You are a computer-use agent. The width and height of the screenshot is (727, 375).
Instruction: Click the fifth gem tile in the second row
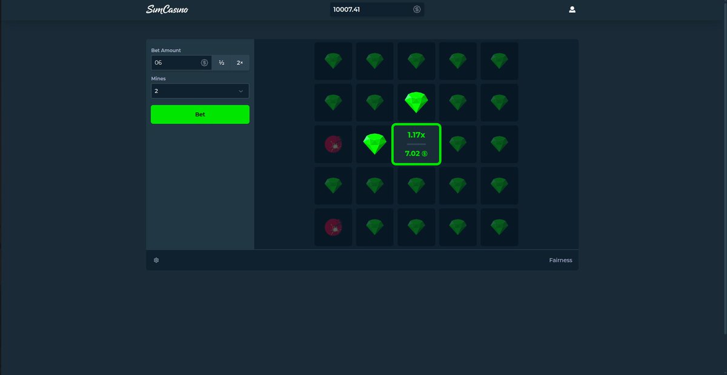point(499,102)
